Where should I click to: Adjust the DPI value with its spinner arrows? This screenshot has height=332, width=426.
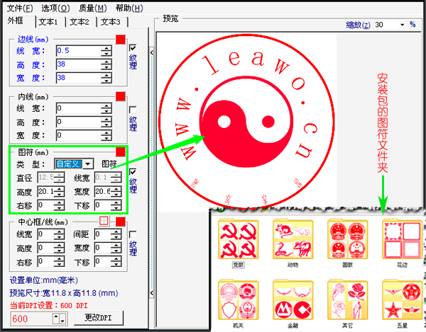pyautogui.click(x=60, y=319)
